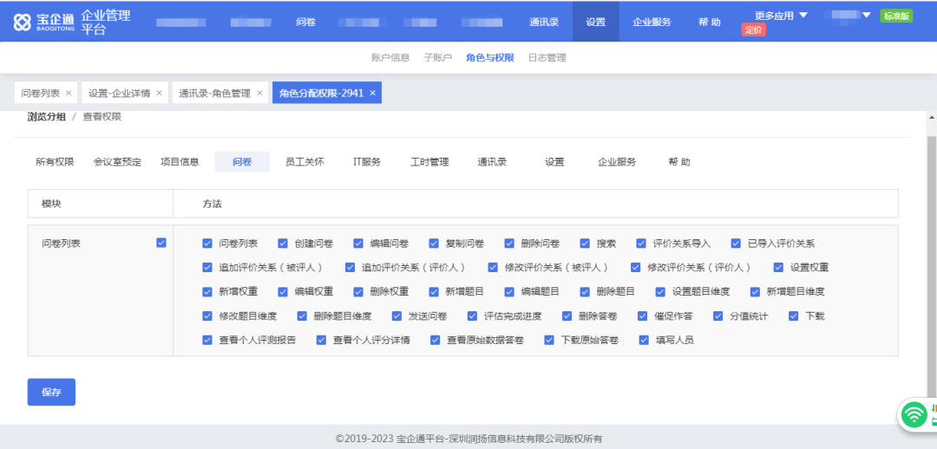Toggle the 下载原始答卷 checkbox
This screenshot has height=449, width=937.
[x=549, y=340]
